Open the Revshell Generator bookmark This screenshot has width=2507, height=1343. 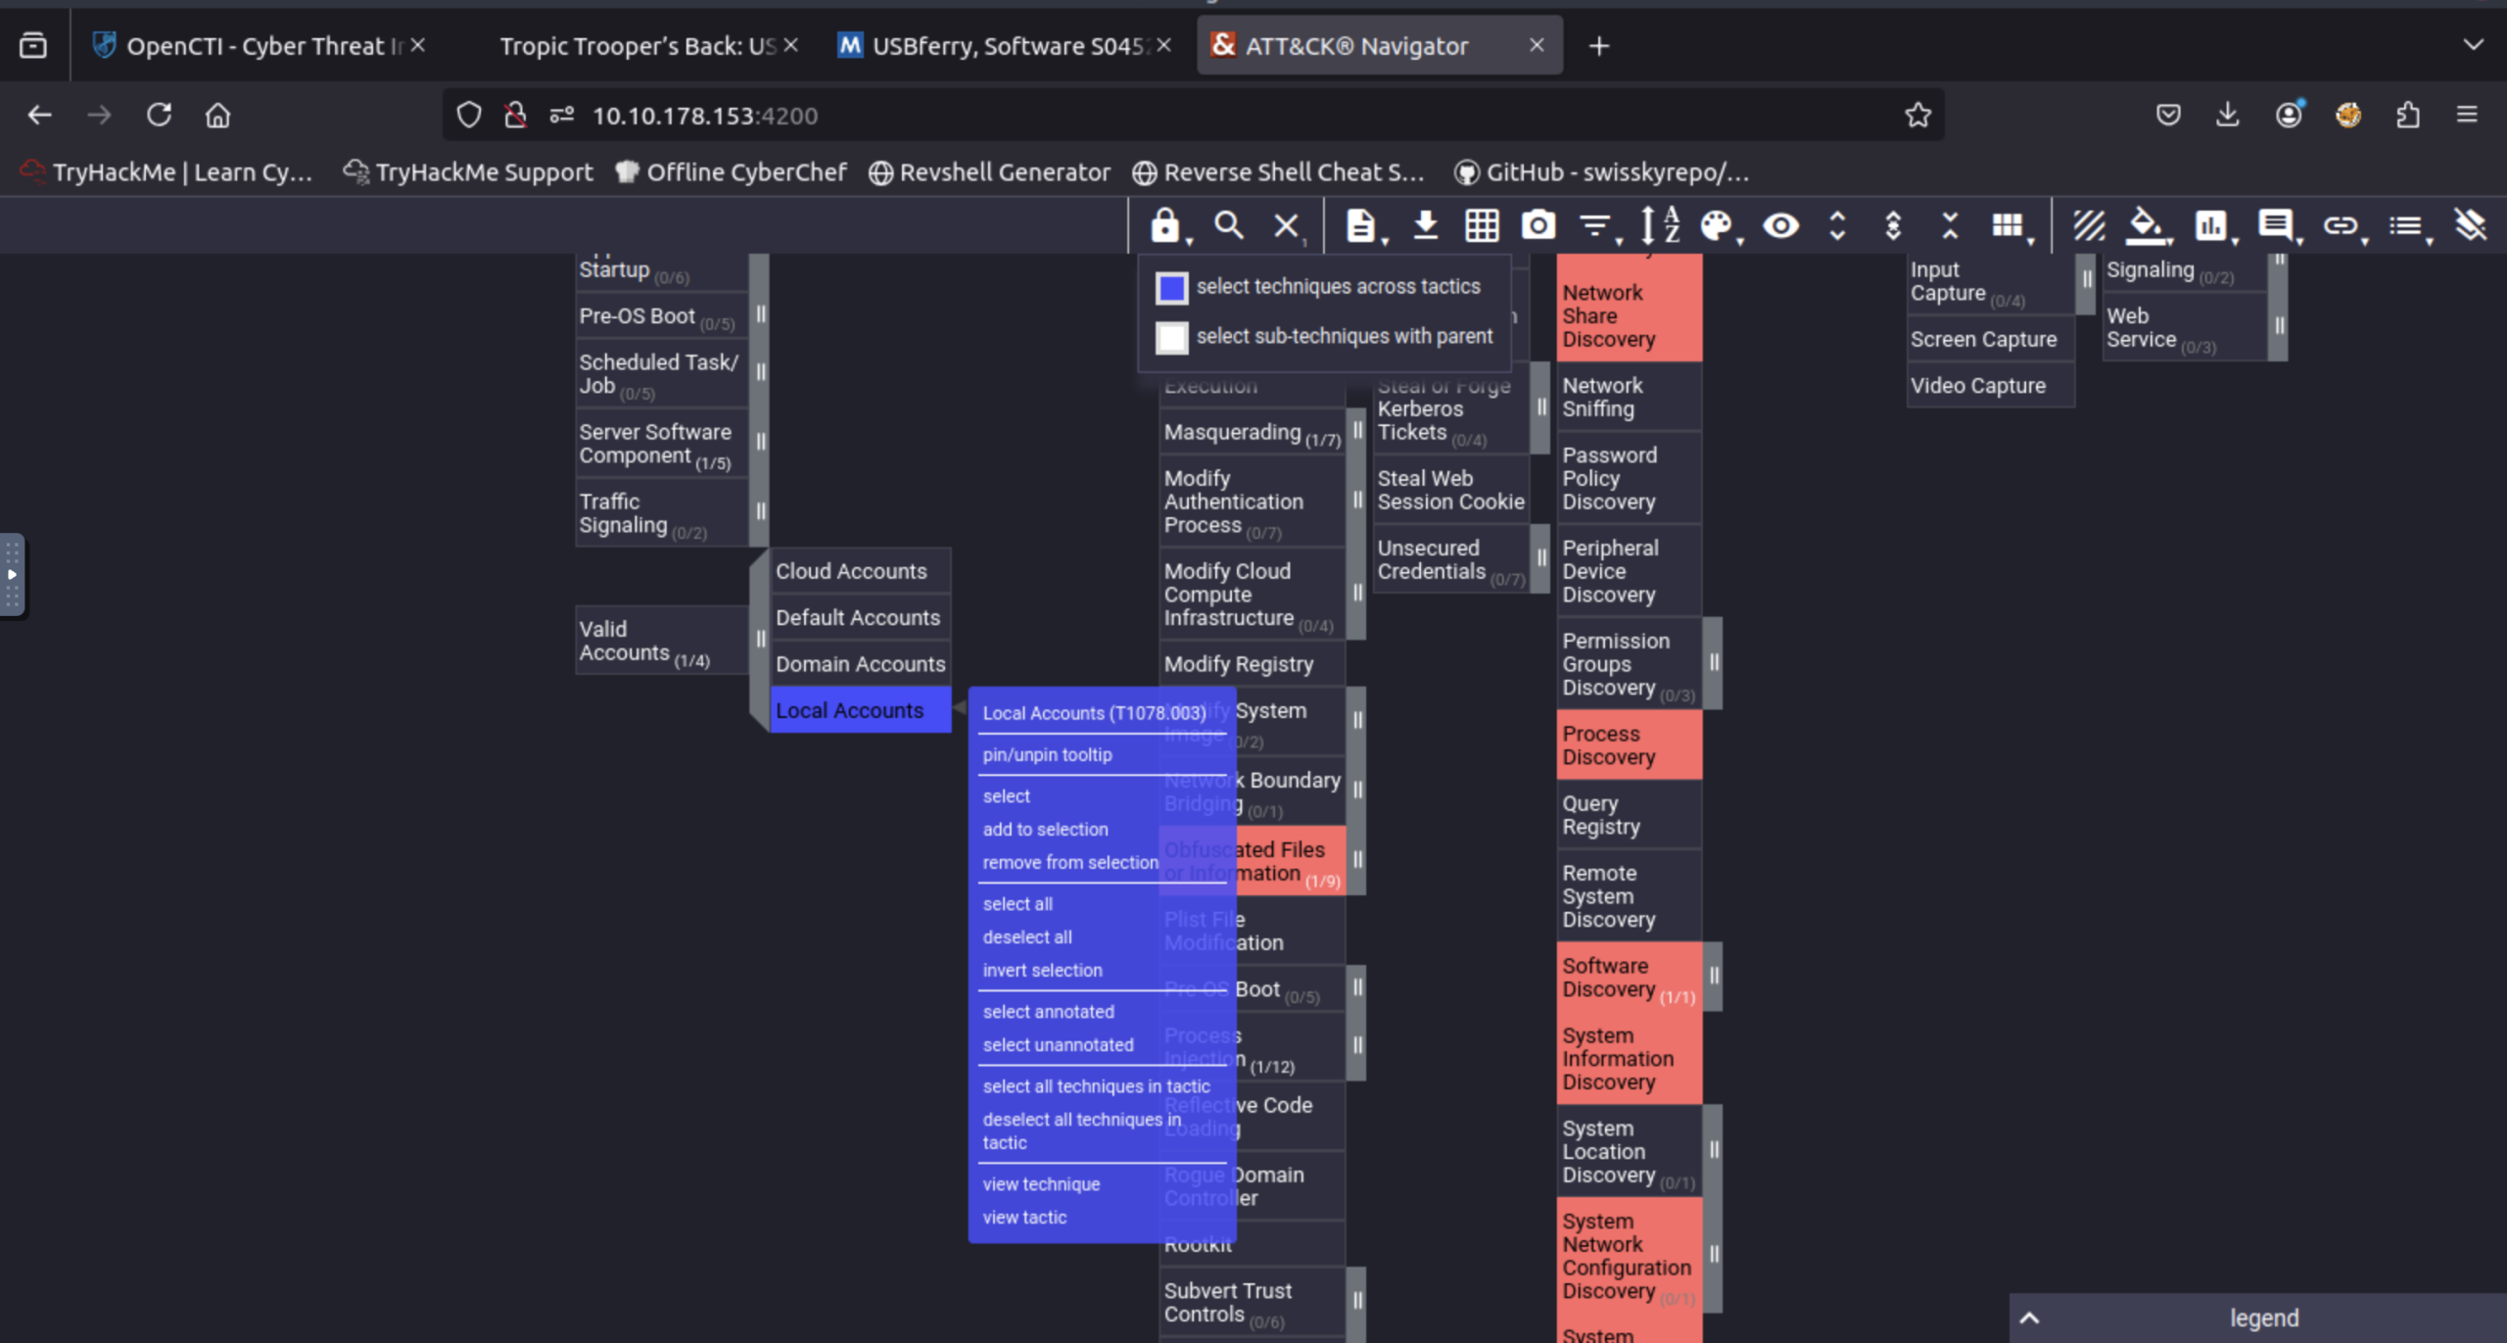coord(990,172)
